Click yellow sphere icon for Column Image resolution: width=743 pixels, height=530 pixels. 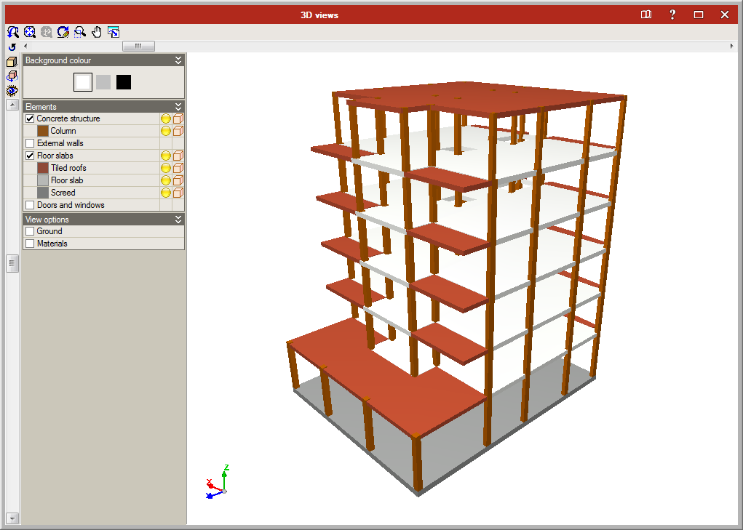[166, 131]
